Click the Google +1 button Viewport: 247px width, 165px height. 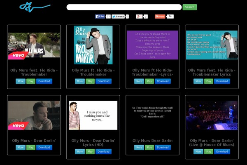[x=139, y=16]
